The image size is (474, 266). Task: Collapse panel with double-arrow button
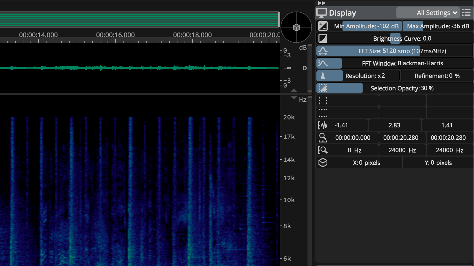[x=322, y=3]
